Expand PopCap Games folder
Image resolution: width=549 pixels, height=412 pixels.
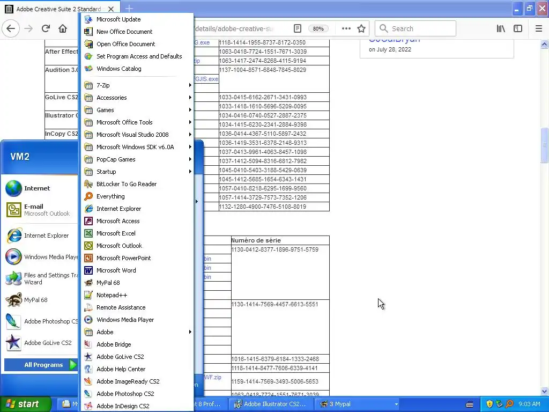[137, 159]
